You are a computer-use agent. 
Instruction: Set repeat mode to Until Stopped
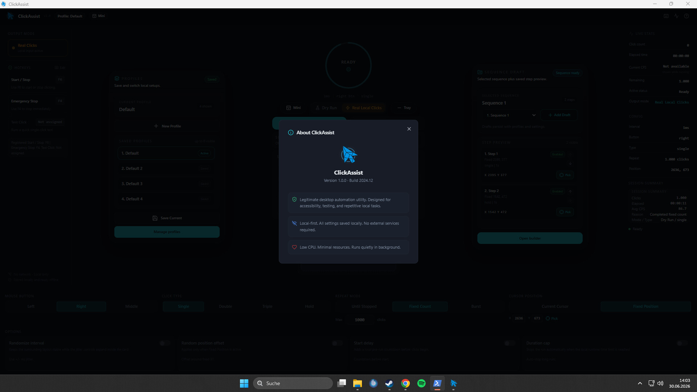click(364, 306)
